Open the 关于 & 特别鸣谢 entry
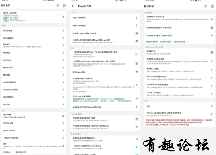 (x=34, y=130)
